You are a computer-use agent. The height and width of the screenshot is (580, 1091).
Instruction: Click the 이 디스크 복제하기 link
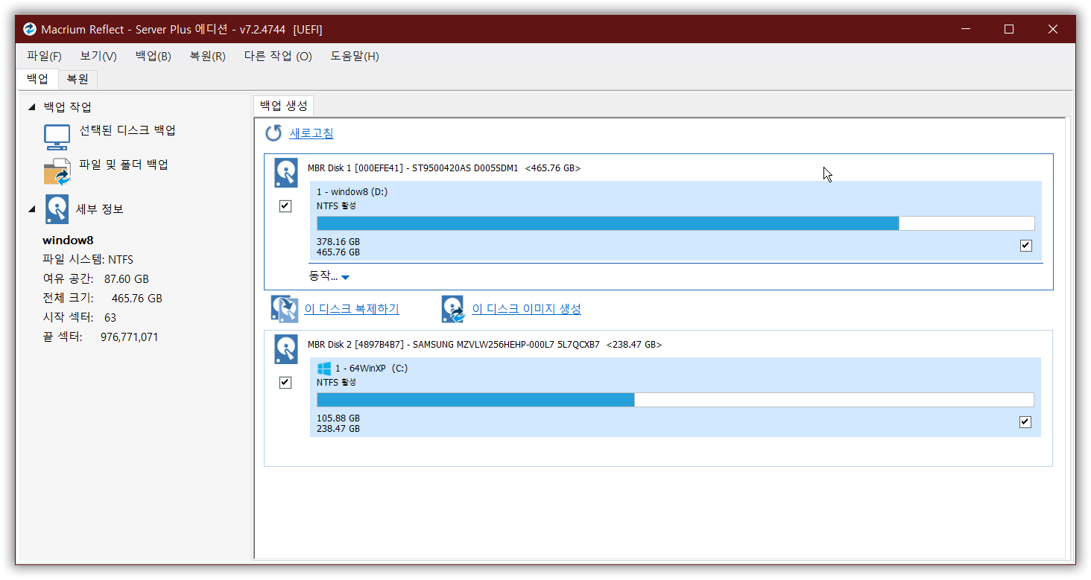pos(352,309)
